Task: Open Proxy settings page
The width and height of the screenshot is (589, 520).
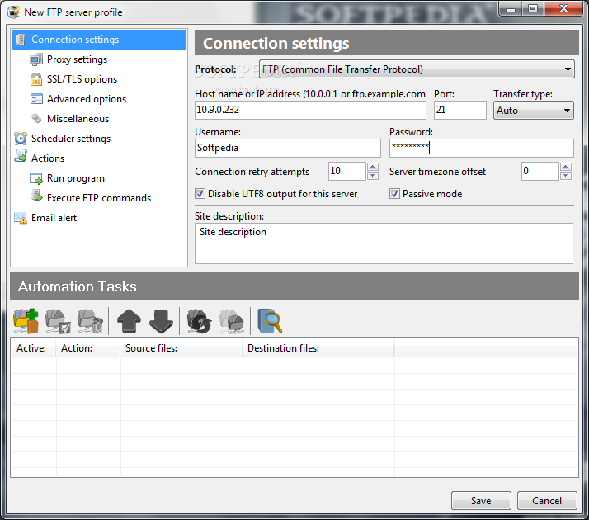Action: 77,59
